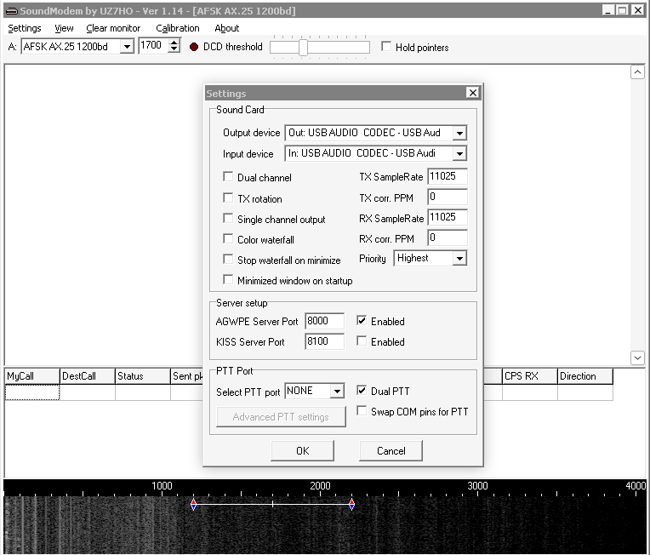Click the Direction column header
650x555 pixels.
coord(585,376)
